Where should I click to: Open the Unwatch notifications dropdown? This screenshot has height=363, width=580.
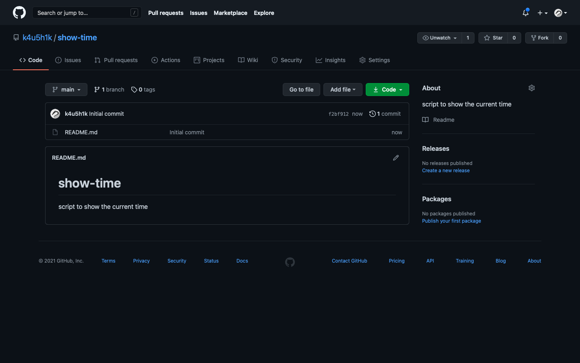click(x=439, y=38)
